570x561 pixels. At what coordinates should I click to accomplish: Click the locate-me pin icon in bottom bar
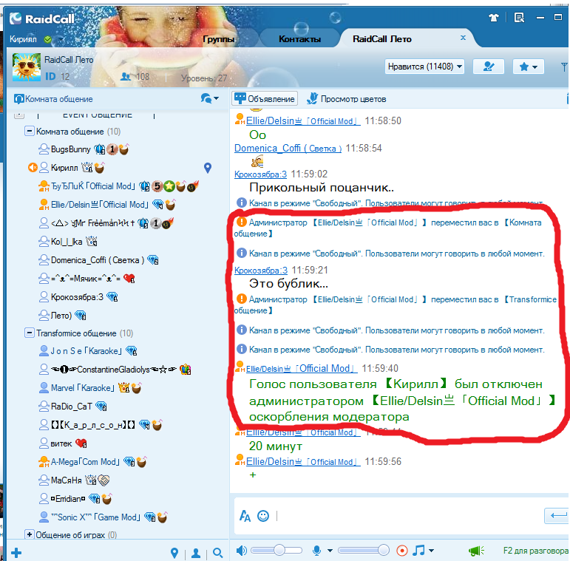pos(174,553)
